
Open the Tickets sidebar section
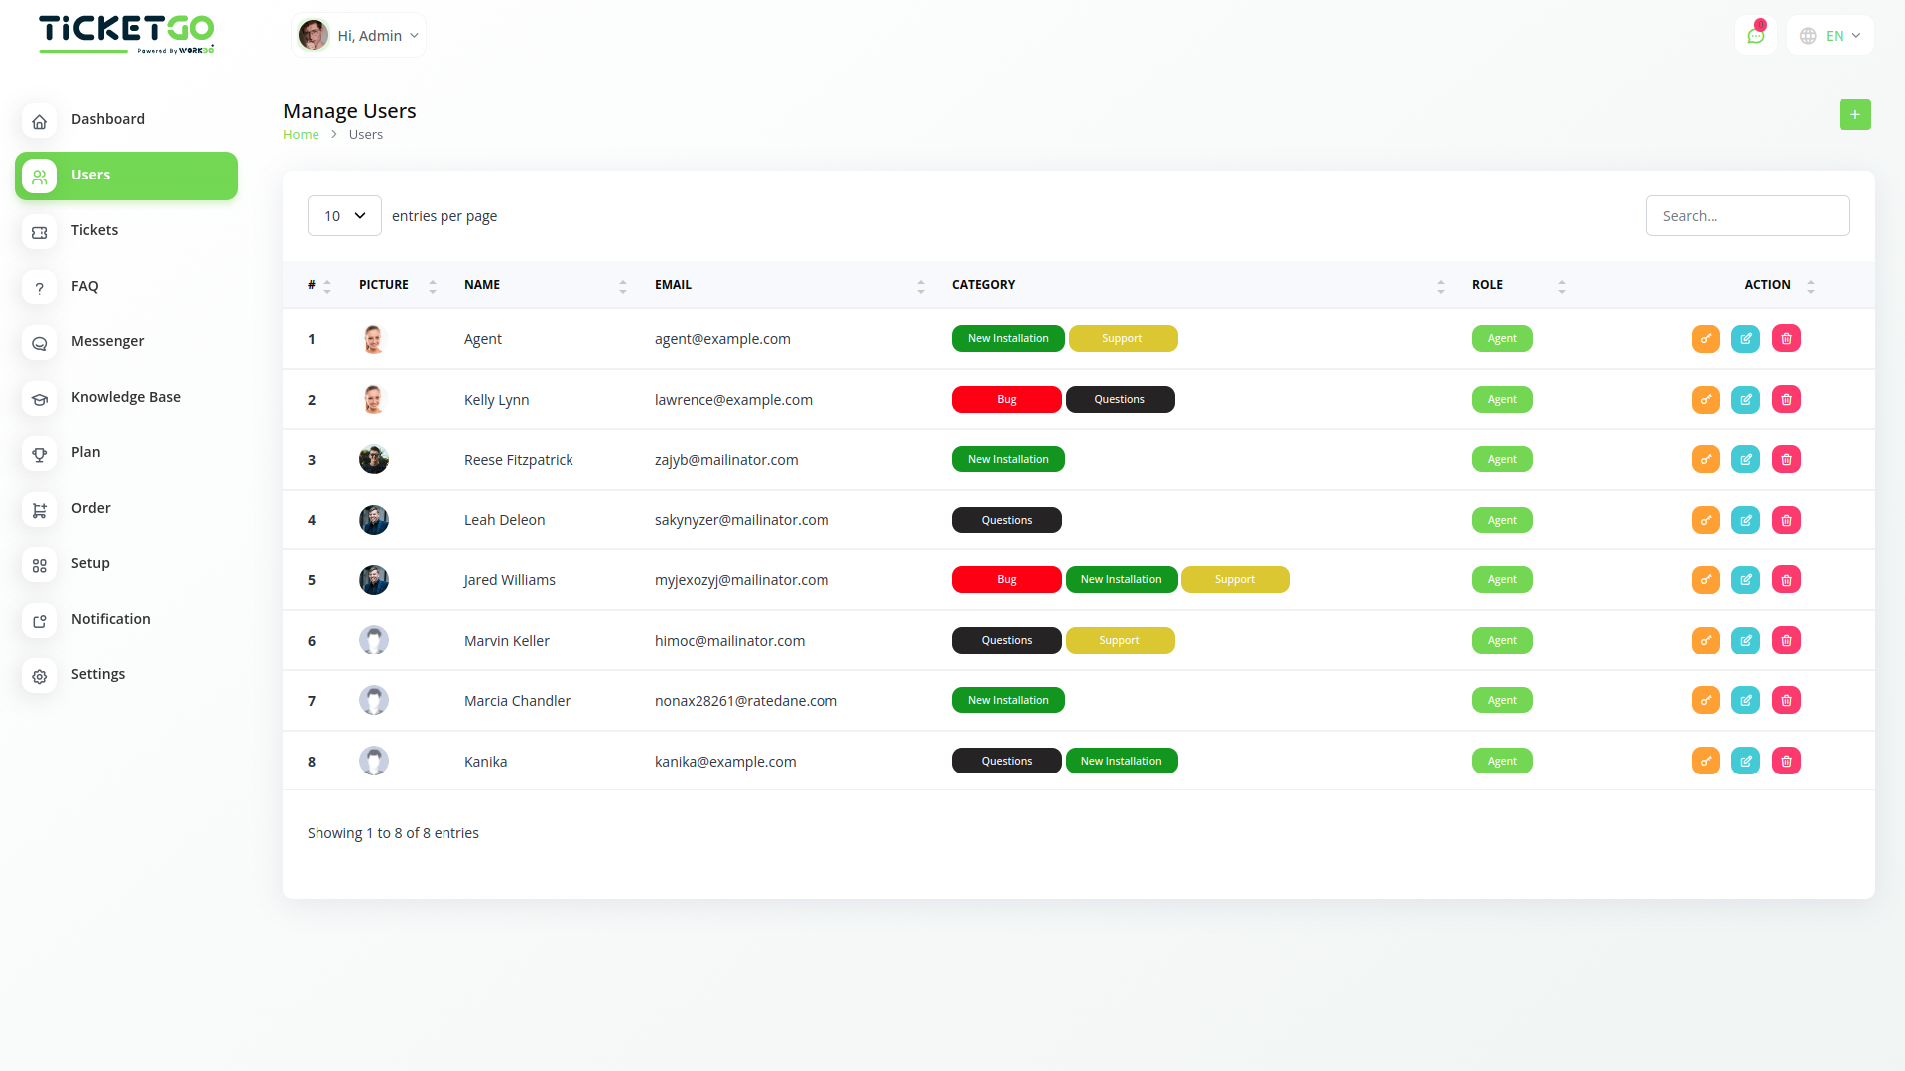(x=94, y=230)
